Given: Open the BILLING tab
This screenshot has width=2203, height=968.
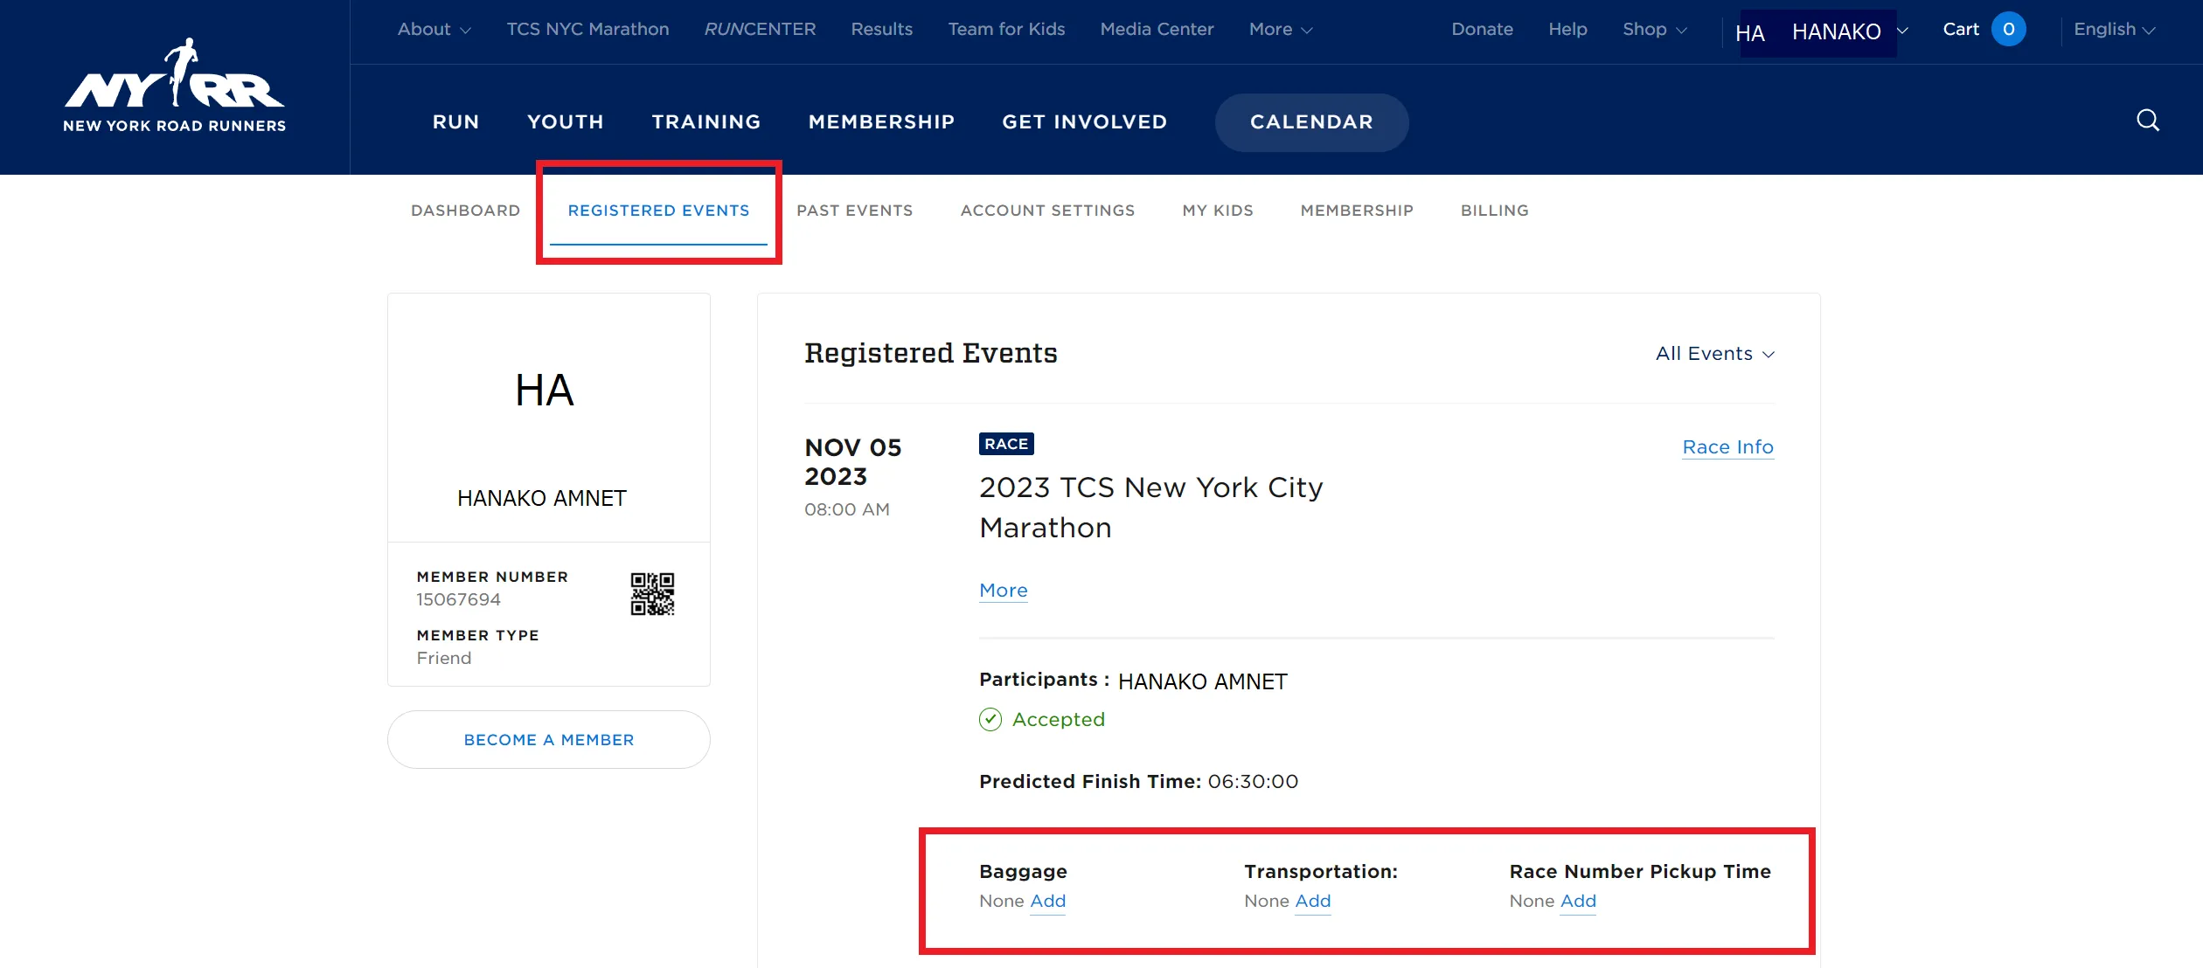Looking at the screenshot, I should 1494,211.
